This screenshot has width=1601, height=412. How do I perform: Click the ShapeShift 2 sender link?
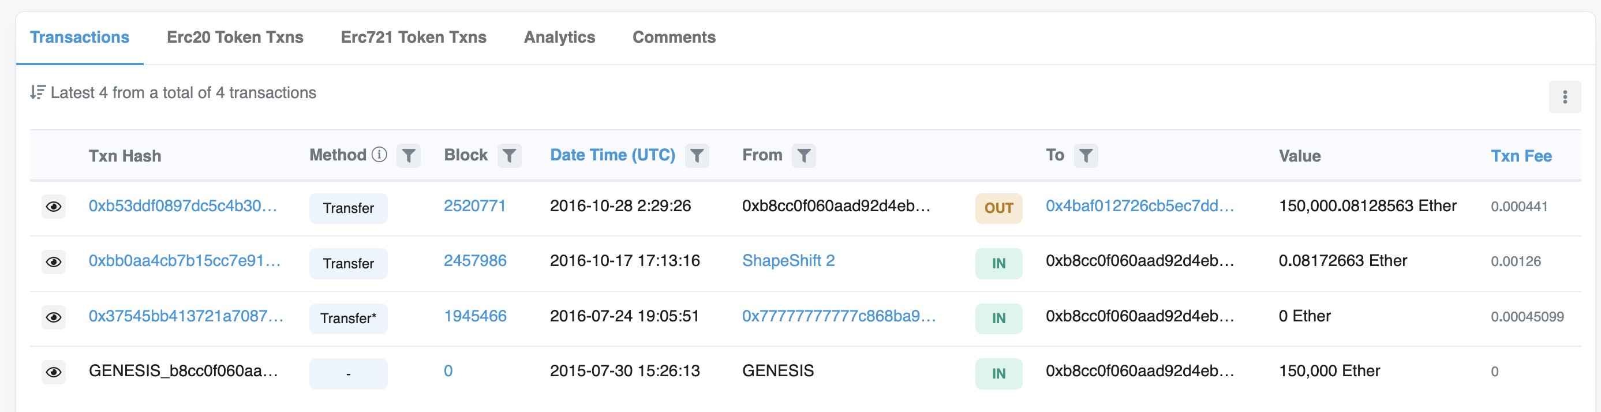(x=788, y=261)
